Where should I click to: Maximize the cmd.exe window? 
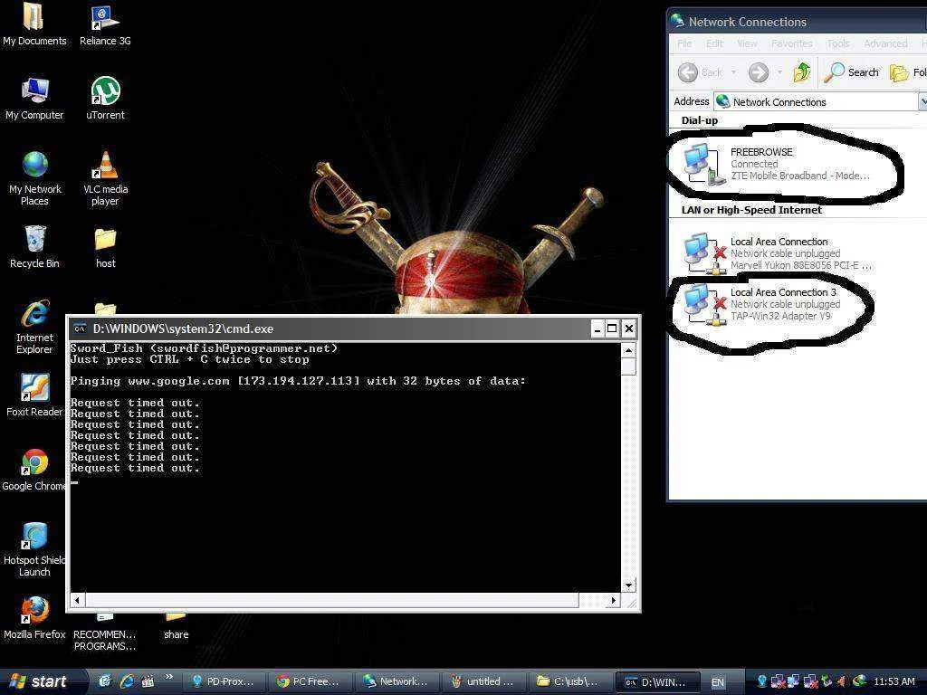[613, 328]
